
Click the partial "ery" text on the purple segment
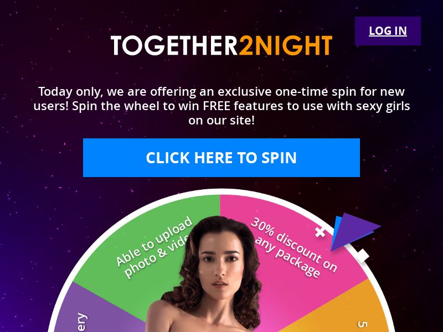(81, 322)
